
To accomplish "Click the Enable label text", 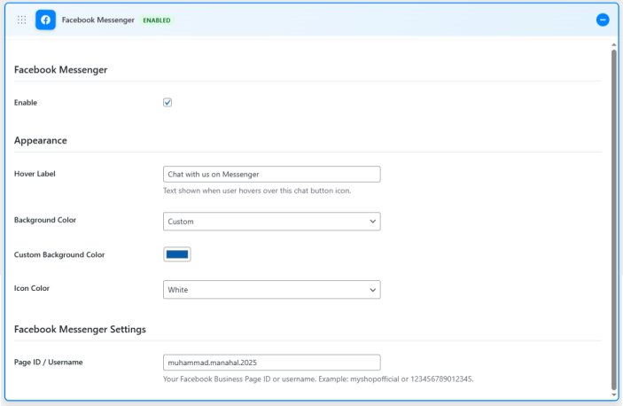I will tap(26, 103).
